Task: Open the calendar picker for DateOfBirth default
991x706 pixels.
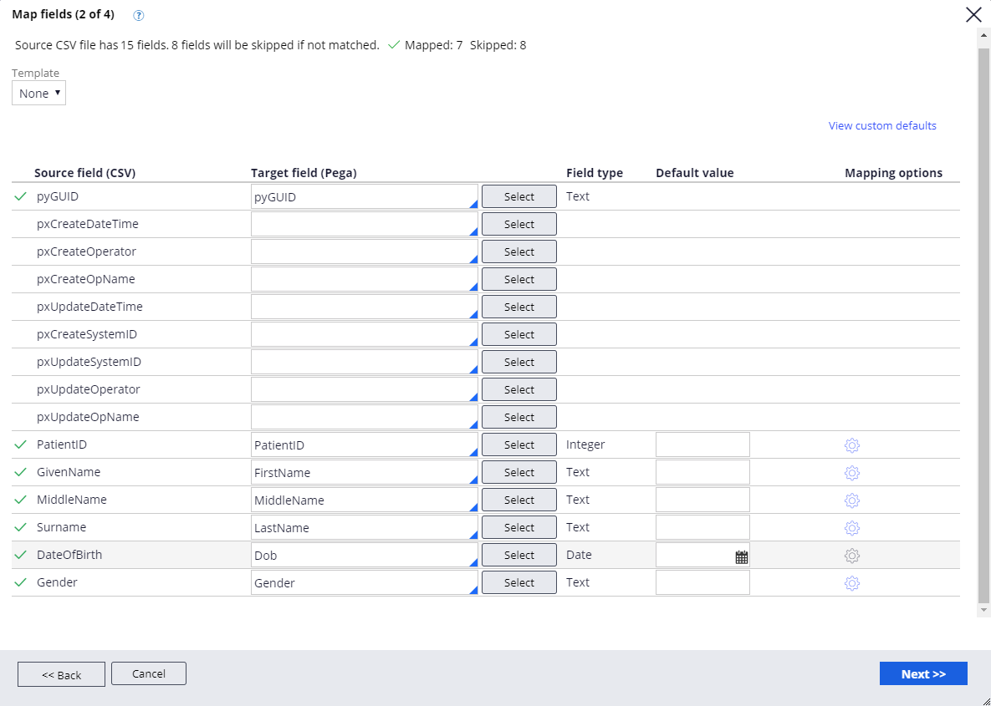Action: point(741,556)
